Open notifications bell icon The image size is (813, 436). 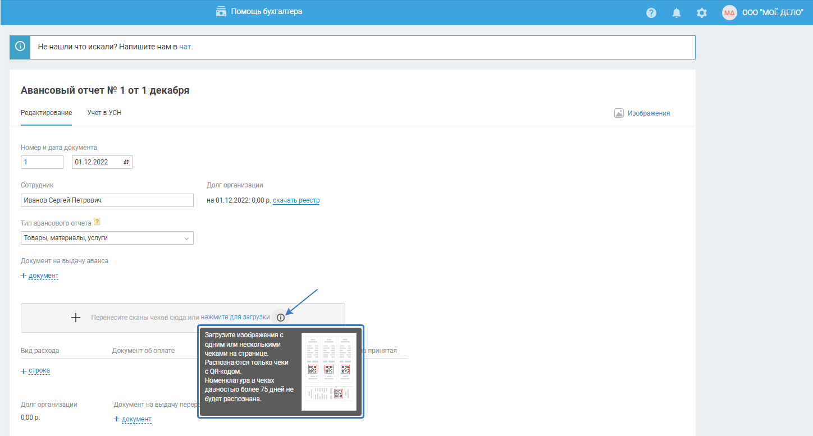click(677, 13)
